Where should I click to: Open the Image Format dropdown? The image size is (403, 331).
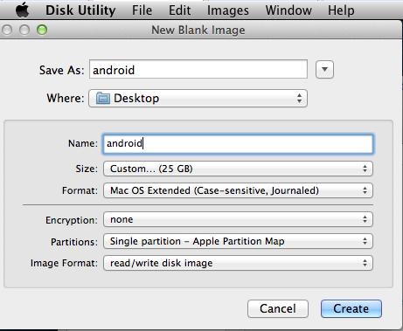238,263
